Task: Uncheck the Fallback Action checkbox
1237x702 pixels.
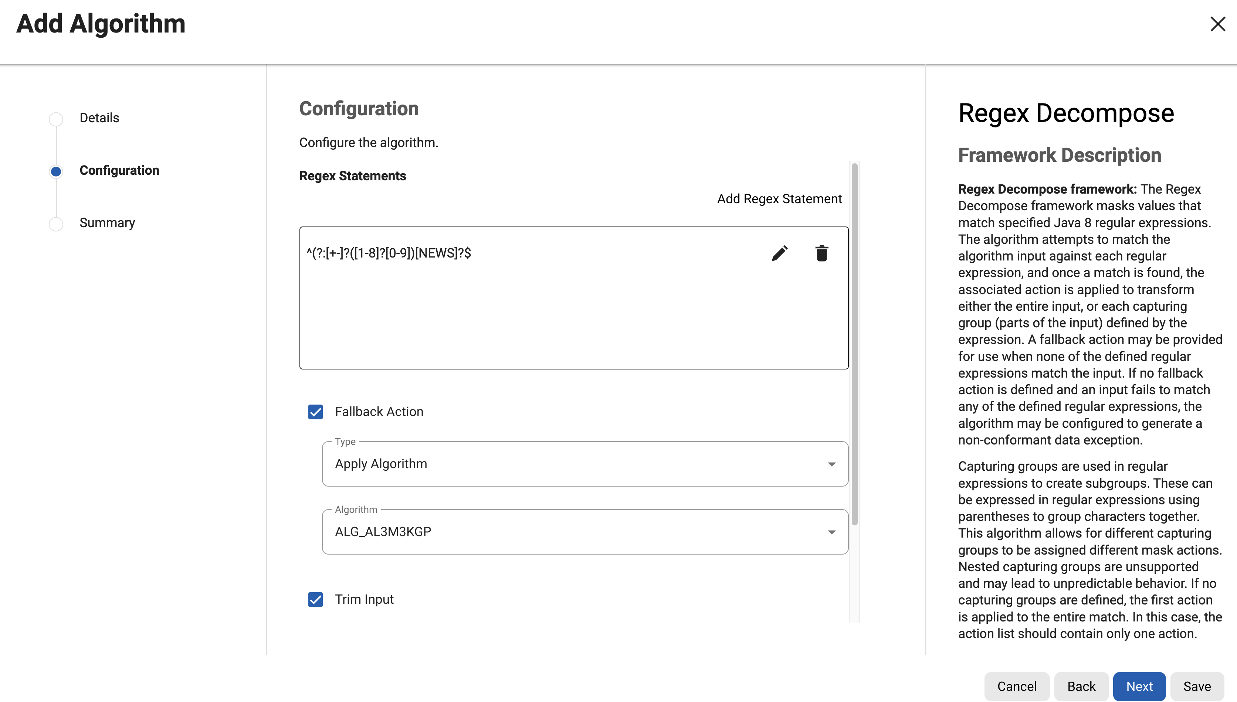Action: (x=315, y=412)
